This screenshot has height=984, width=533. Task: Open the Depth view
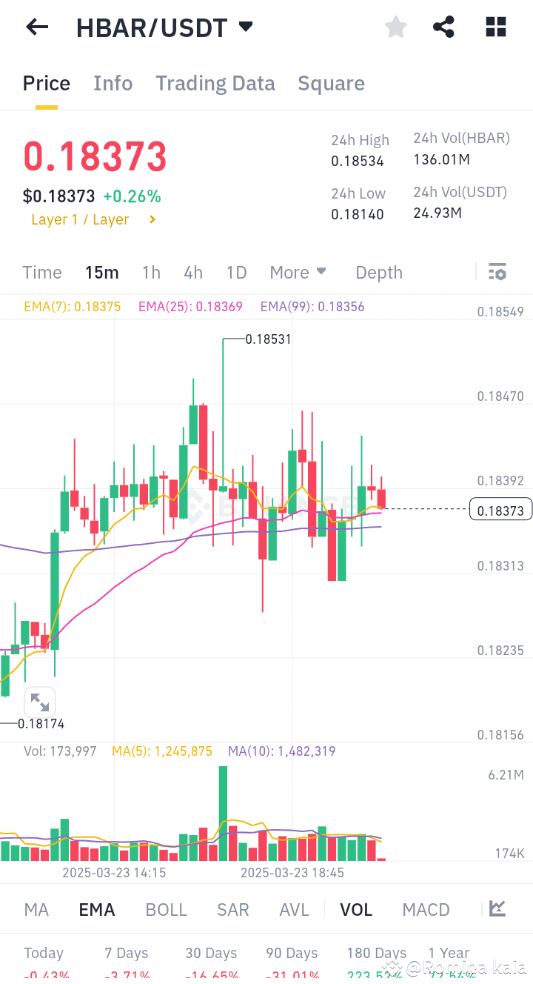(378, 272)
